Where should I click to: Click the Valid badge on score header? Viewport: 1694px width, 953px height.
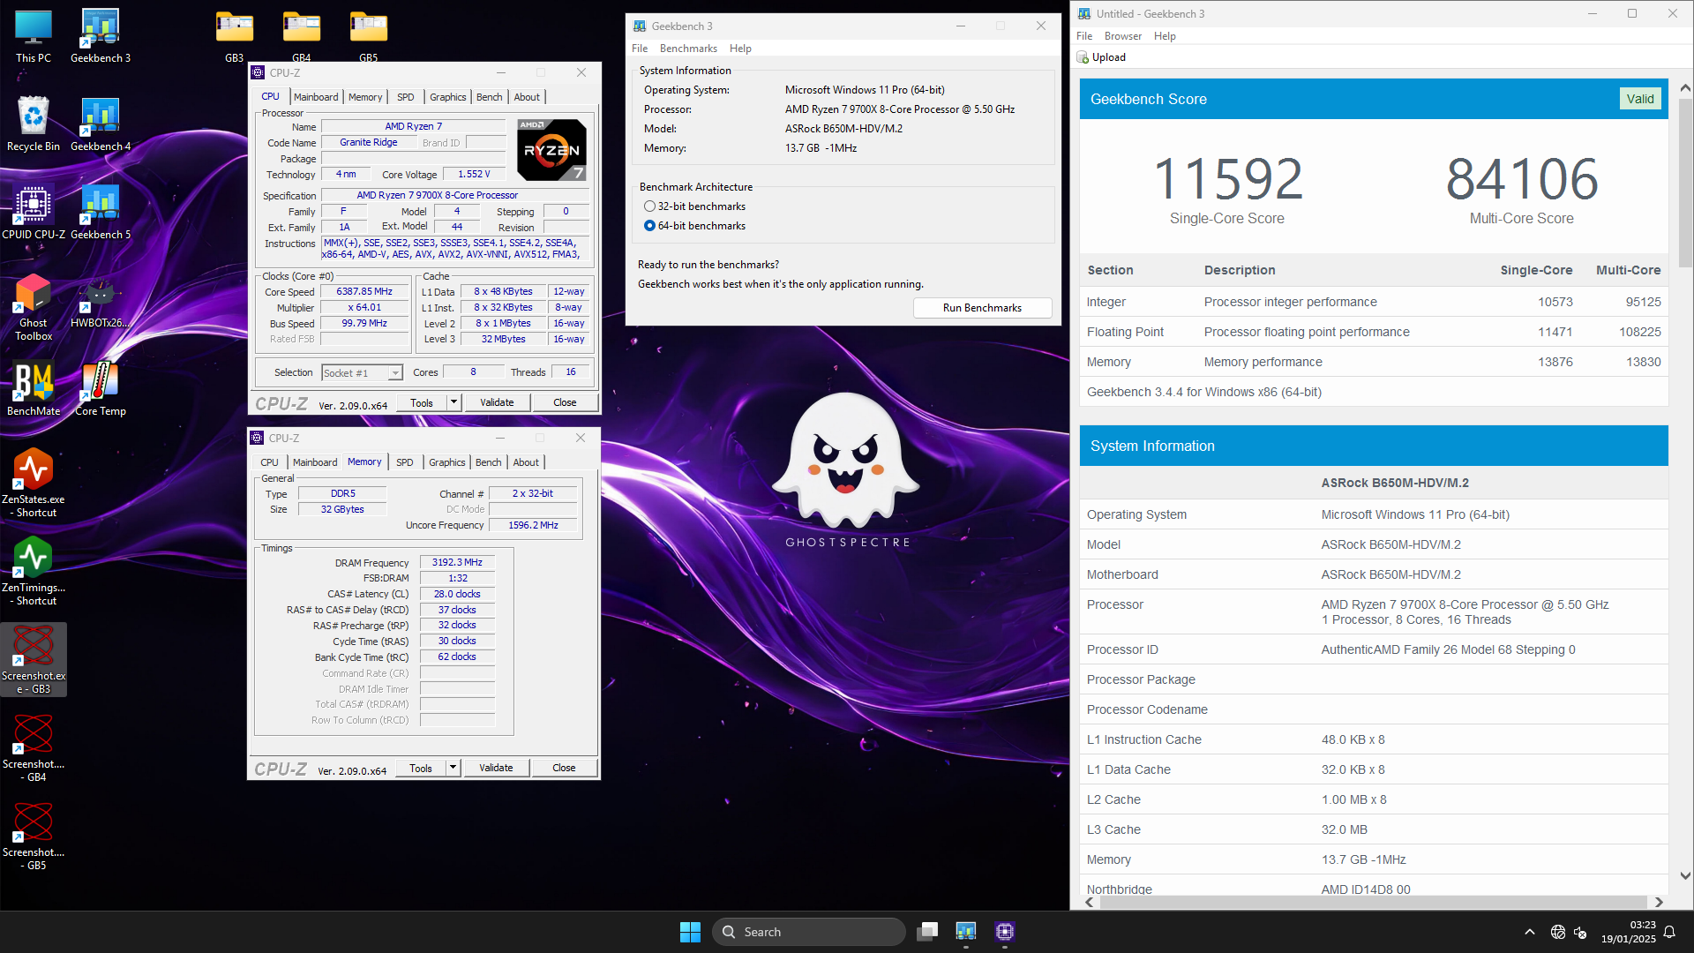1640,99
